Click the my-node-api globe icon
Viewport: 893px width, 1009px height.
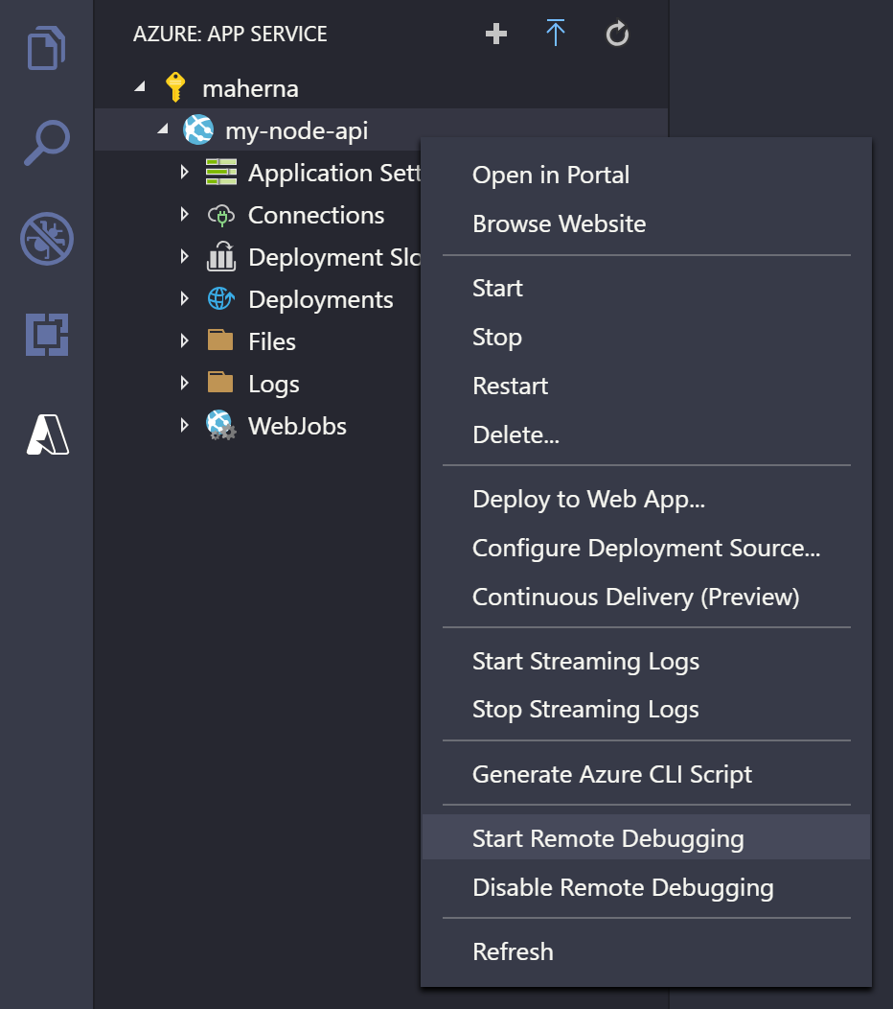196,129
